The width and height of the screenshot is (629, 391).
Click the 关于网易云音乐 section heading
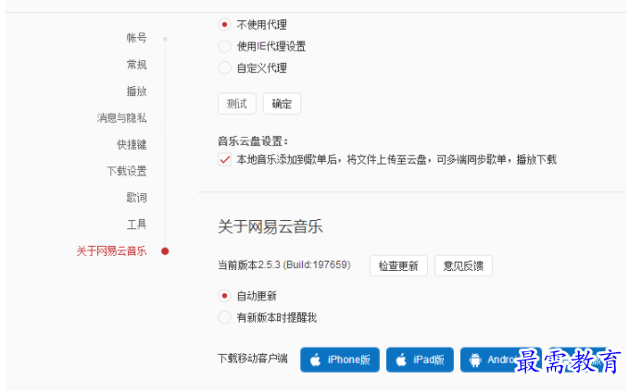[270, 226]
